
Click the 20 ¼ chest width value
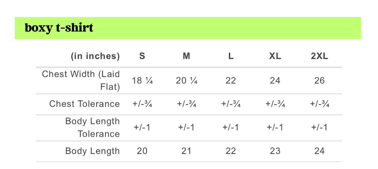coord(186,80)
